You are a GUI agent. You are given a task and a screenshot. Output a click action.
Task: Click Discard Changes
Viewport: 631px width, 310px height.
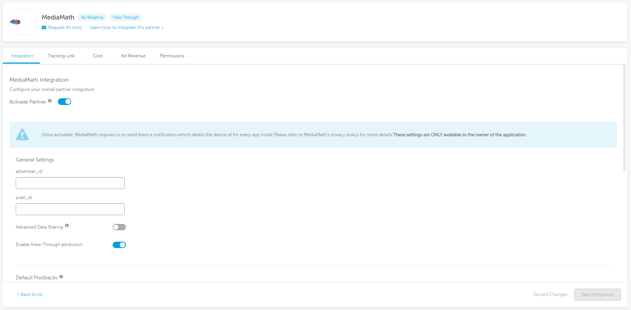(550, 295)
